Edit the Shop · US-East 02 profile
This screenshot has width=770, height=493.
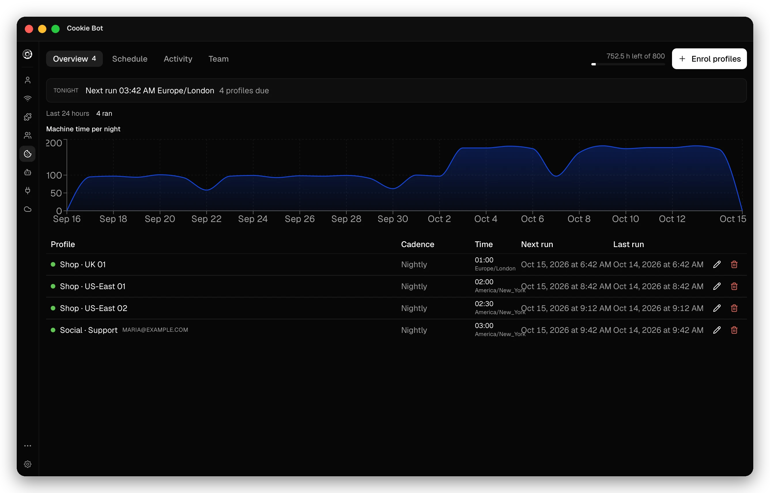pyautogui.click(x=717, y=308)
